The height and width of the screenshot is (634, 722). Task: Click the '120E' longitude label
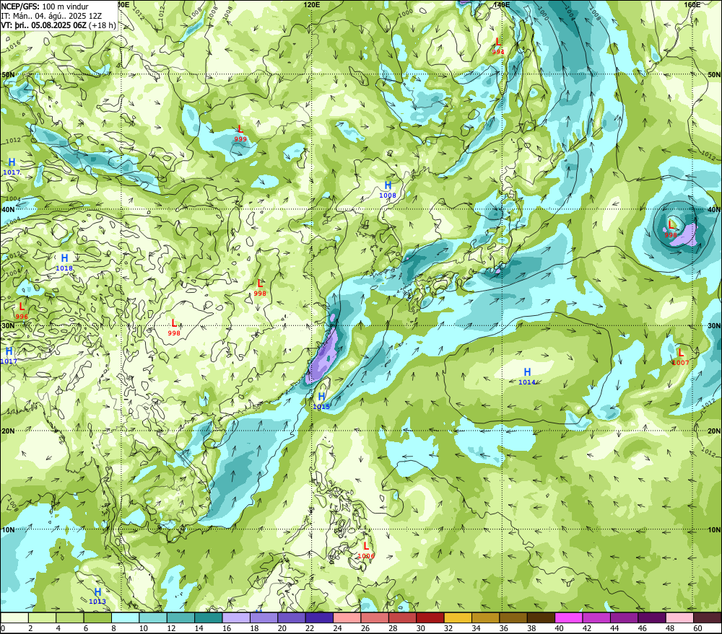(x=312, y=4)
